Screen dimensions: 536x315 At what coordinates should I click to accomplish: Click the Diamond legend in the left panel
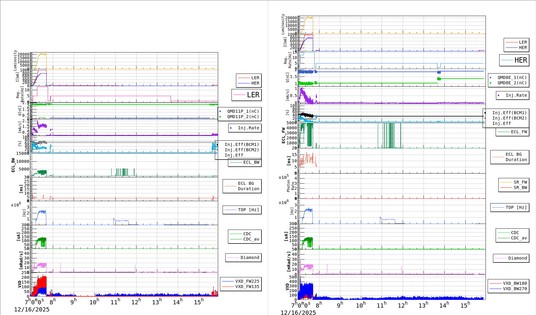(244, 258)
